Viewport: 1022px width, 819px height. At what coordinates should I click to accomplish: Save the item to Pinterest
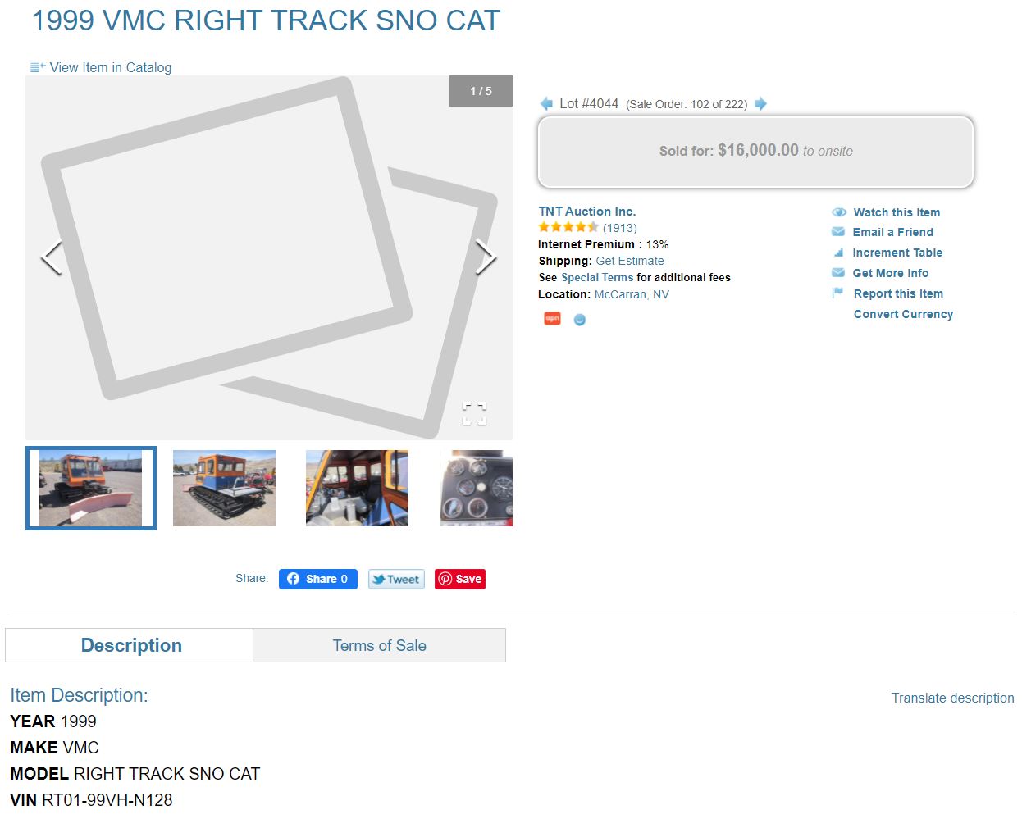pos(460,579)
